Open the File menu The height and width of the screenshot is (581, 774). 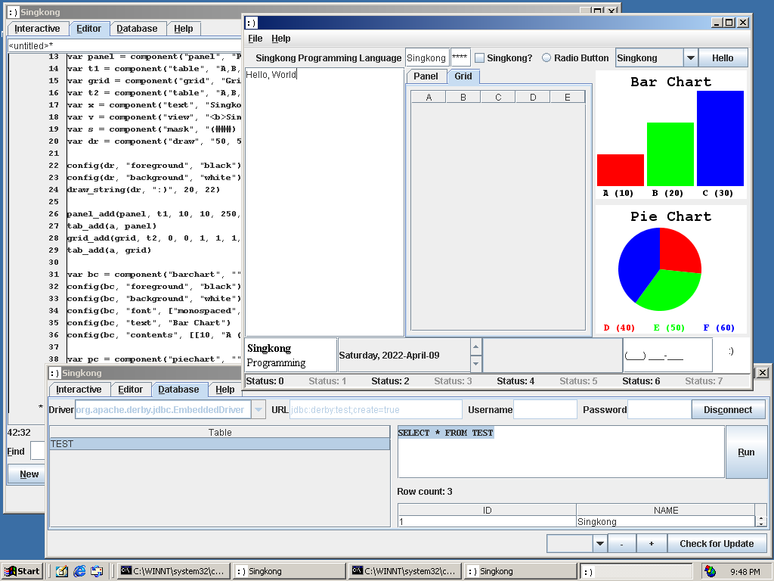pos(255,39)
